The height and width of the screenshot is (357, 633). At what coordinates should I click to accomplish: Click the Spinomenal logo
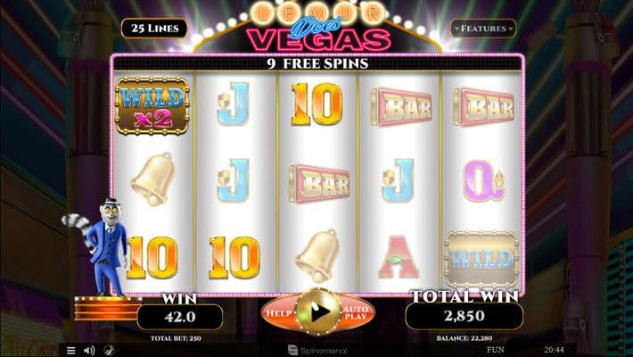pyautogui.click(x=317, y=351)
